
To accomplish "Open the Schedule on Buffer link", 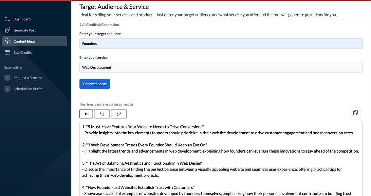I will (28, 89).
